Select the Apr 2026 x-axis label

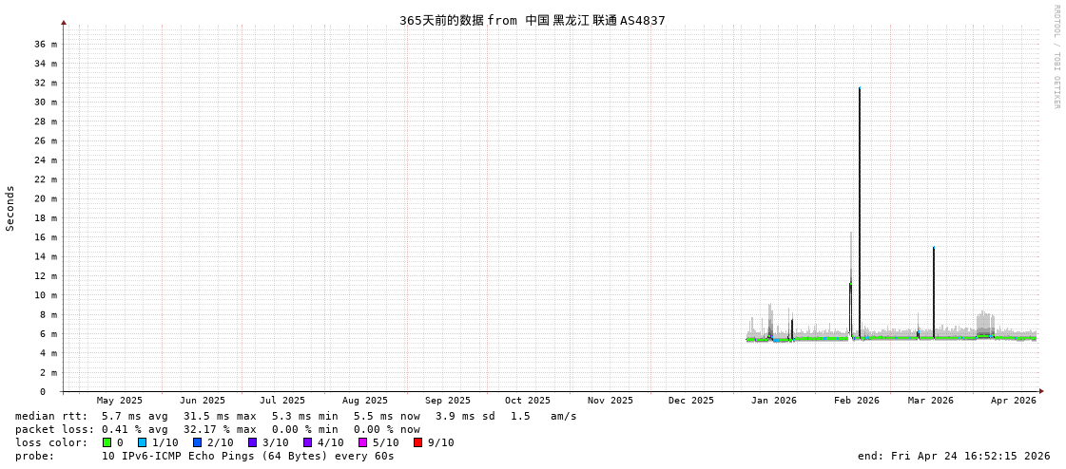tap(1013, 401)
